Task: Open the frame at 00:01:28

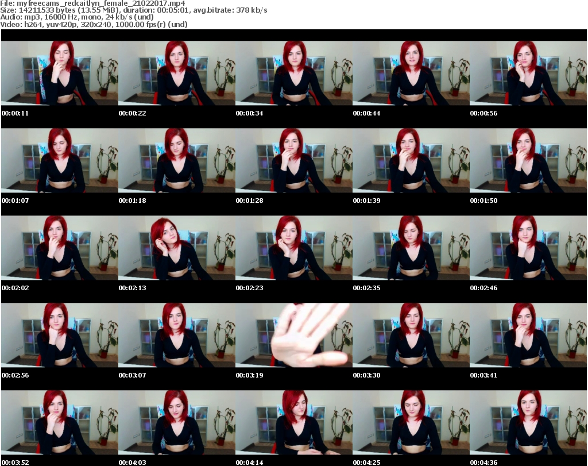Action: tap(293, 160)
